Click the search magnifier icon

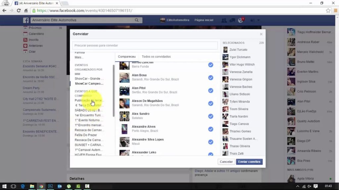[x=137, y=20]
